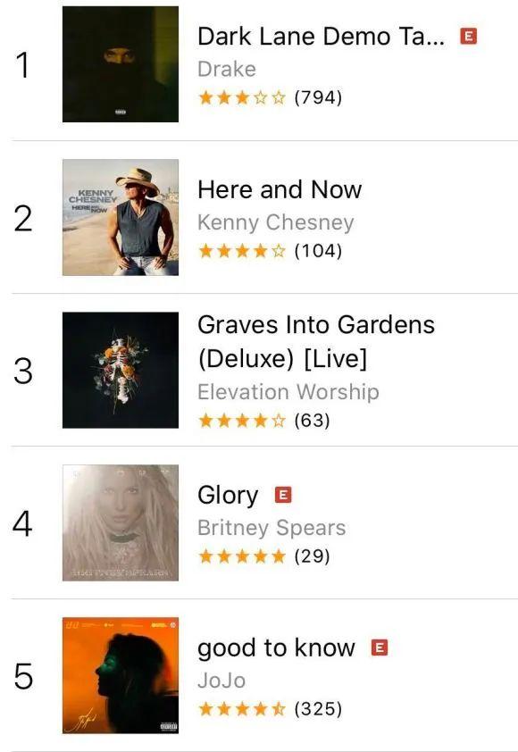This screenshot has height=752, width=518.
Task: Open Dark Lane Demo Tapes album cover
Action: pos(121,64)
